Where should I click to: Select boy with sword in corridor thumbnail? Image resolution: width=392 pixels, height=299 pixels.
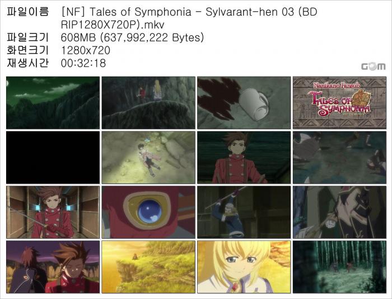point(53,212)
